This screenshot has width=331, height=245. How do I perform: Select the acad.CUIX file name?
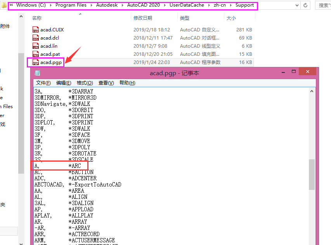[x=52, y=29]
